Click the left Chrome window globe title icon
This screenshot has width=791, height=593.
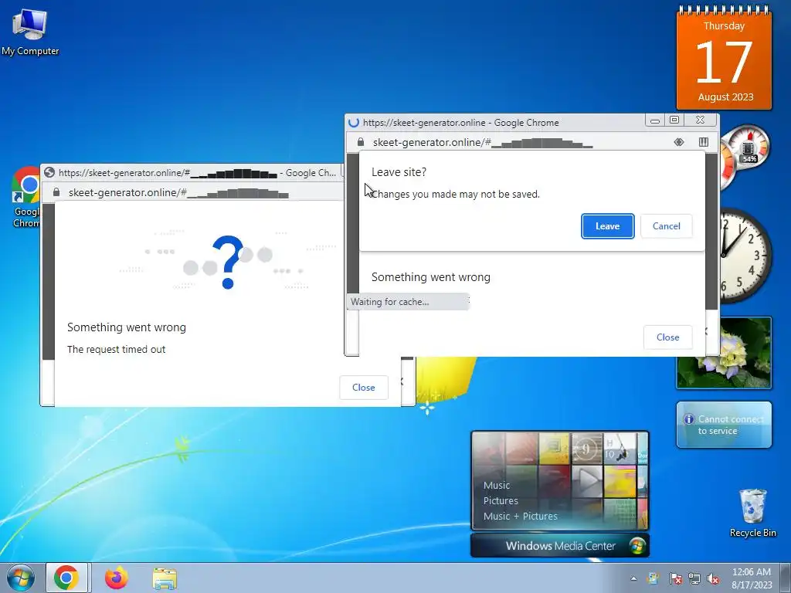tap(49, 172)
